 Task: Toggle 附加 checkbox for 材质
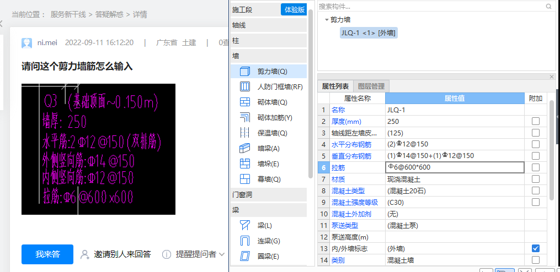(535, 179)
